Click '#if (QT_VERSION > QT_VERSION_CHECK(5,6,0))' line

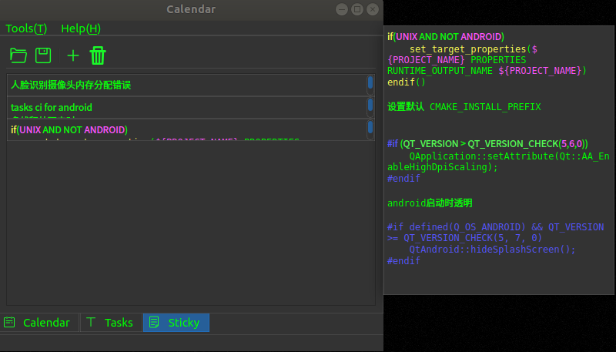point(487,144)
